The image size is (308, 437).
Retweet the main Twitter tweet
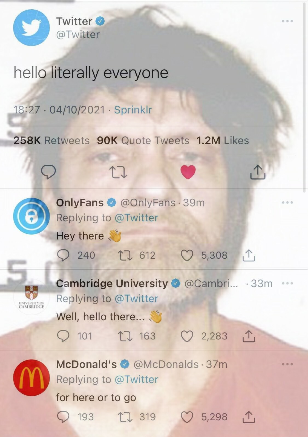pos(118,172)
